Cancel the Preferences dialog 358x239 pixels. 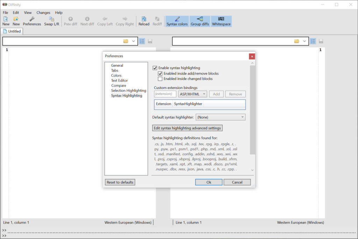(237, 182)
